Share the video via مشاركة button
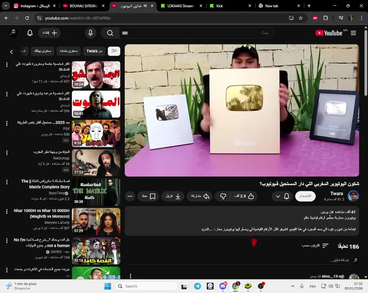Image resolution: width=368 pixels, height=293 pixels. coord(200,196)
